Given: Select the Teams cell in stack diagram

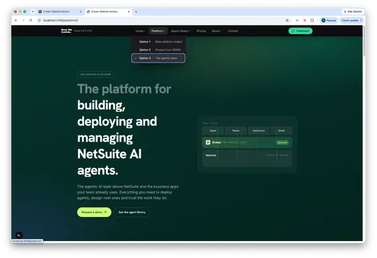Looking at the screenshot, I should [236, 131].
